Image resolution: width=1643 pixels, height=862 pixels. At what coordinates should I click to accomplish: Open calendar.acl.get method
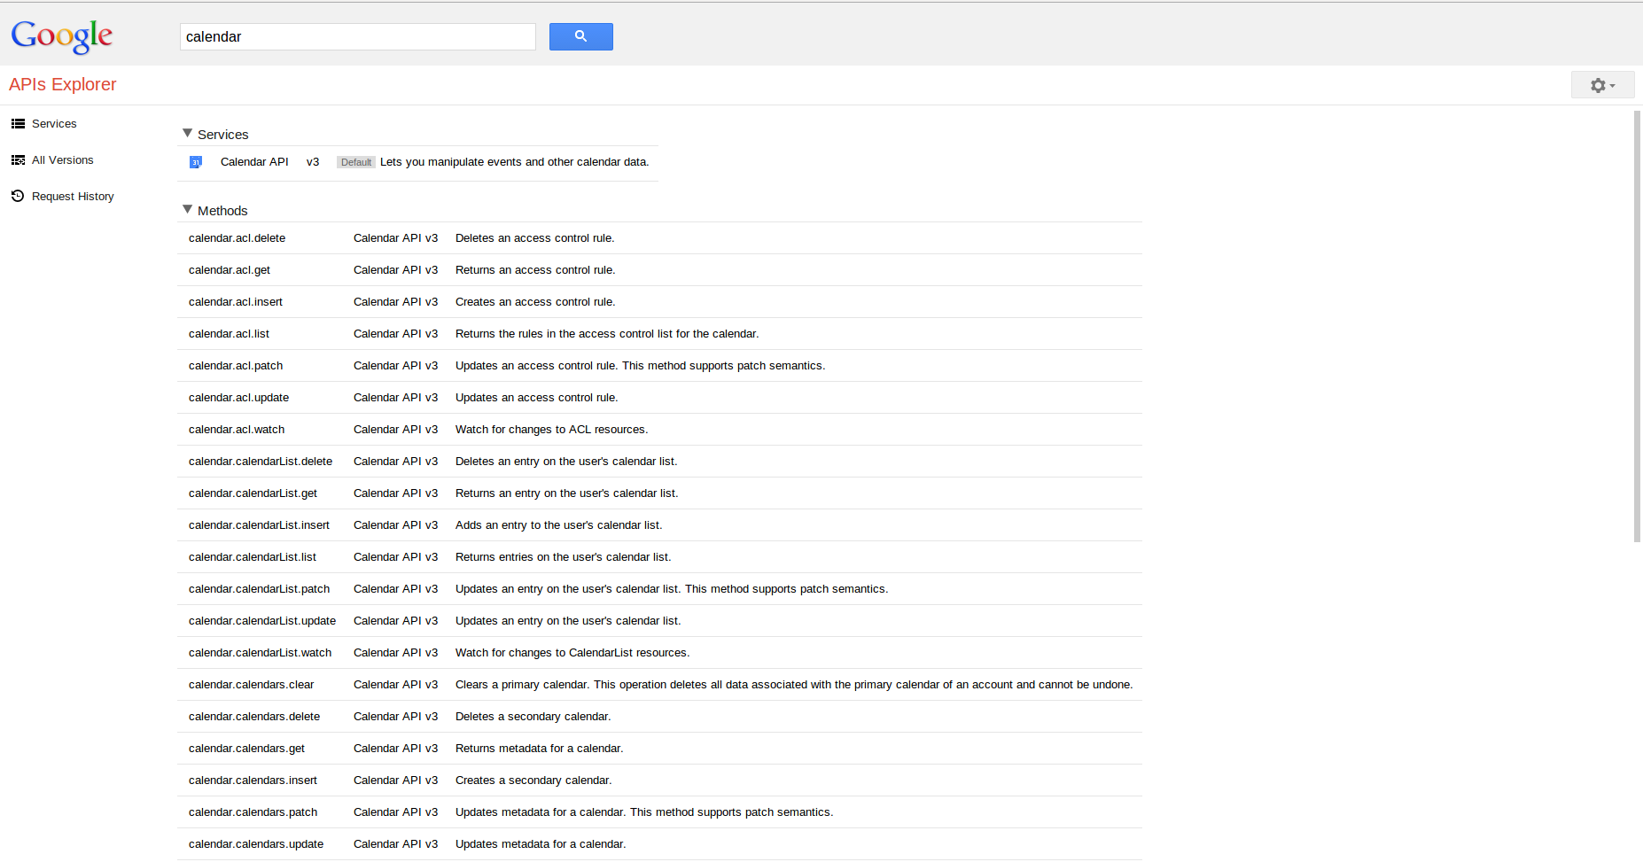[x=230, y=270]
